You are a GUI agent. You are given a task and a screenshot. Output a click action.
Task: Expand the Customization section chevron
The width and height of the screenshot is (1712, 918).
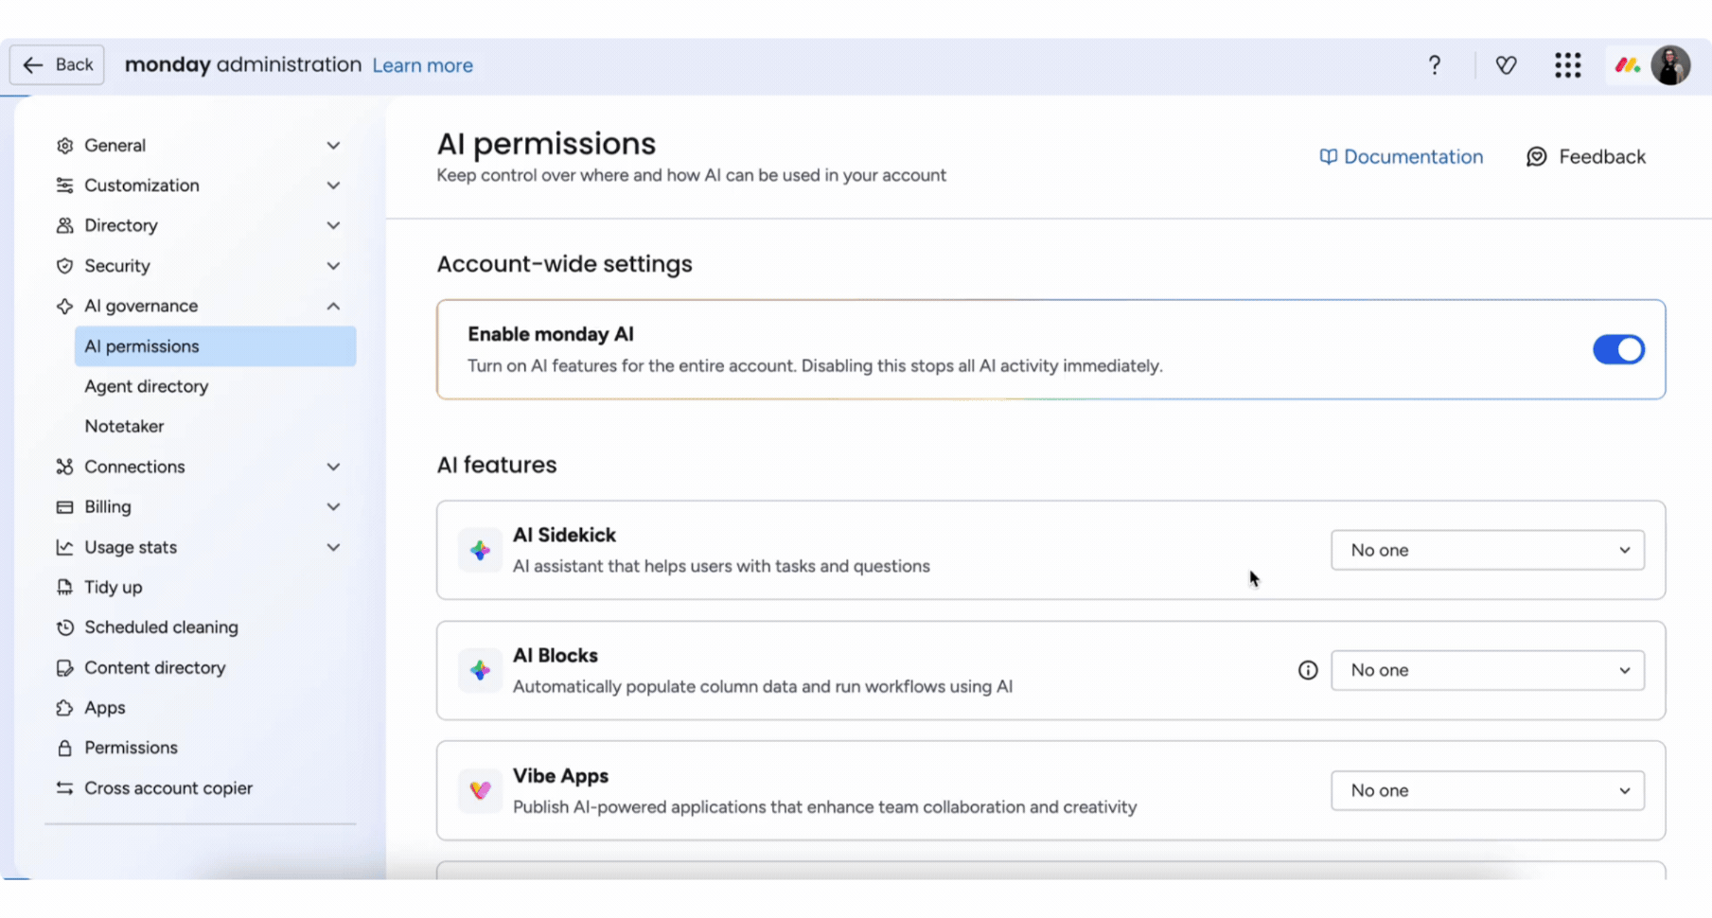click(333, 185)
